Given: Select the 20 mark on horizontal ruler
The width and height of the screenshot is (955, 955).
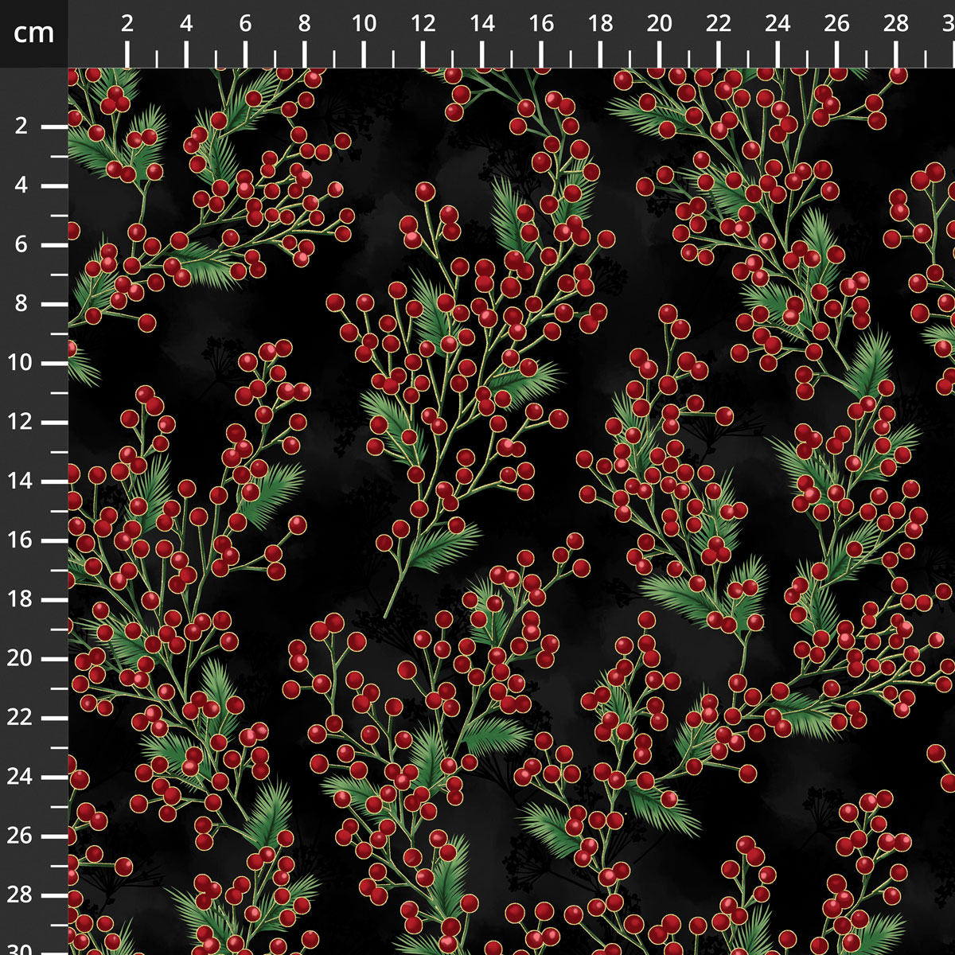Looking at the screenshot, I should [x=659, y=24].
